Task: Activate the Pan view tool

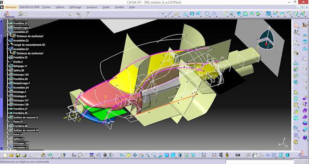Action: click(135, 155)
